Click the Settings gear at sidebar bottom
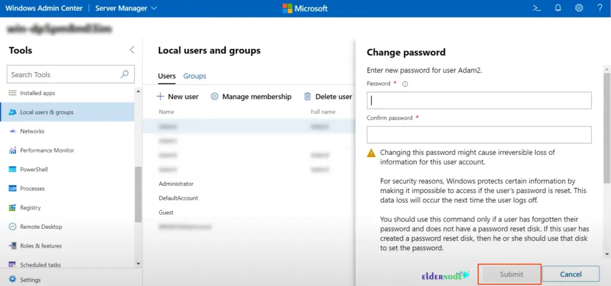The image size is (611, 286). coord(13,279)
